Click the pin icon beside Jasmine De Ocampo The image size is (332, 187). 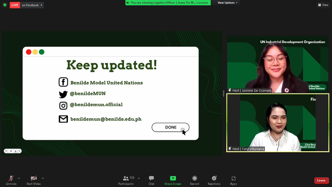[x=230, y=90]
